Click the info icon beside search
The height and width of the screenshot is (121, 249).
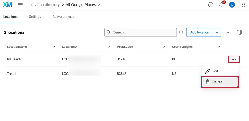[x=181, y=32]
